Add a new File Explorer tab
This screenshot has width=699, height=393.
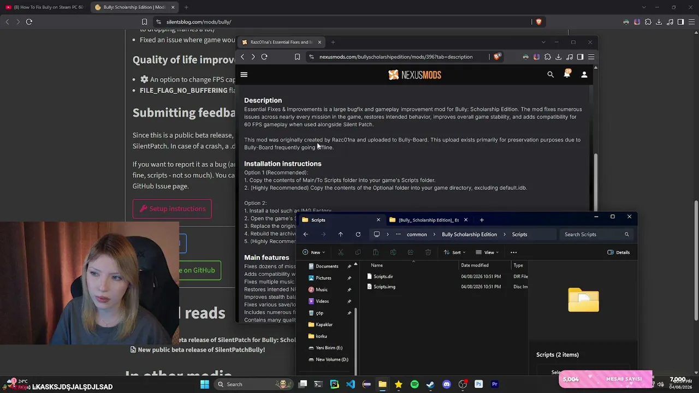[482, 220]
